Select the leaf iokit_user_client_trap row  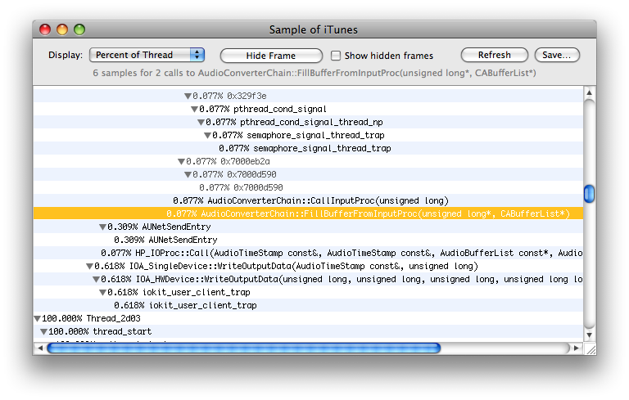click(308, 305)
